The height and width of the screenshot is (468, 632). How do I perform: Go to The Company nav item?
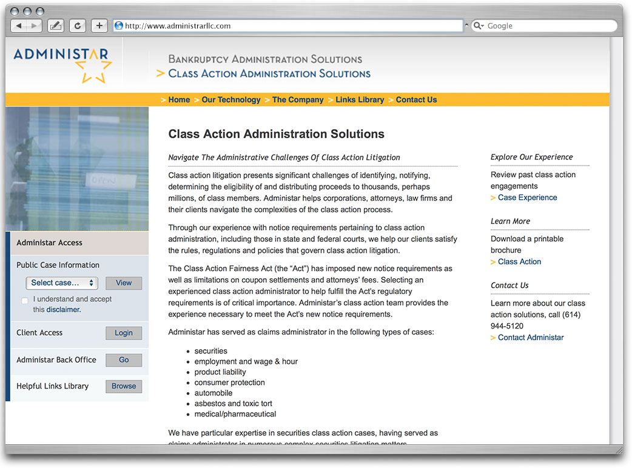(298, 99)
